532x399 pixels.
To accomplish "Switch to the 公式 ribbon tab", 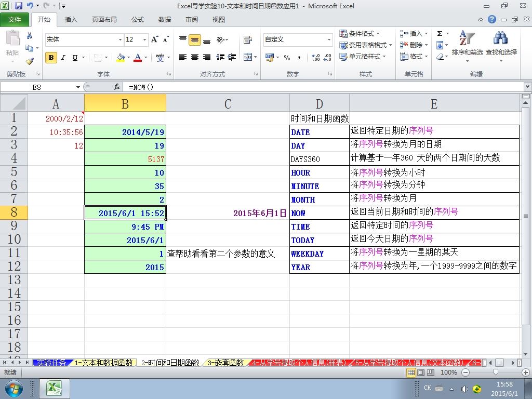I will 137,20.
